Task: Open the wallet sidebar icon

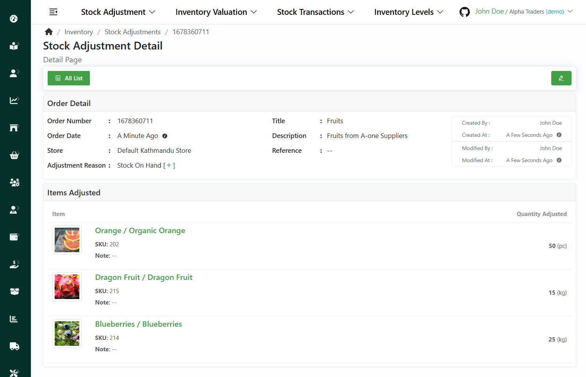Action: click(x=14, y=237)
